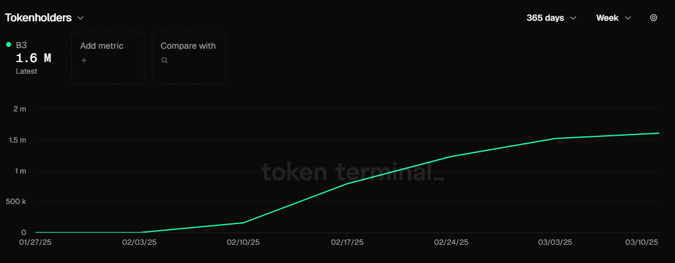Screen dimensions: 675x263
Task: Click the 2 m y-axis label
Action: pos(20,109)
